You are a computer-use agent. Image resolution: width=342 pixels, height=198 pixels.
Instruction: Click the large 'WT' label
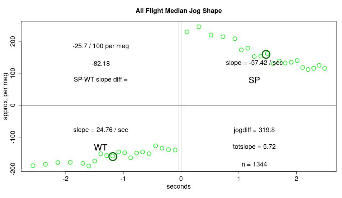click(x=100, y=147)
